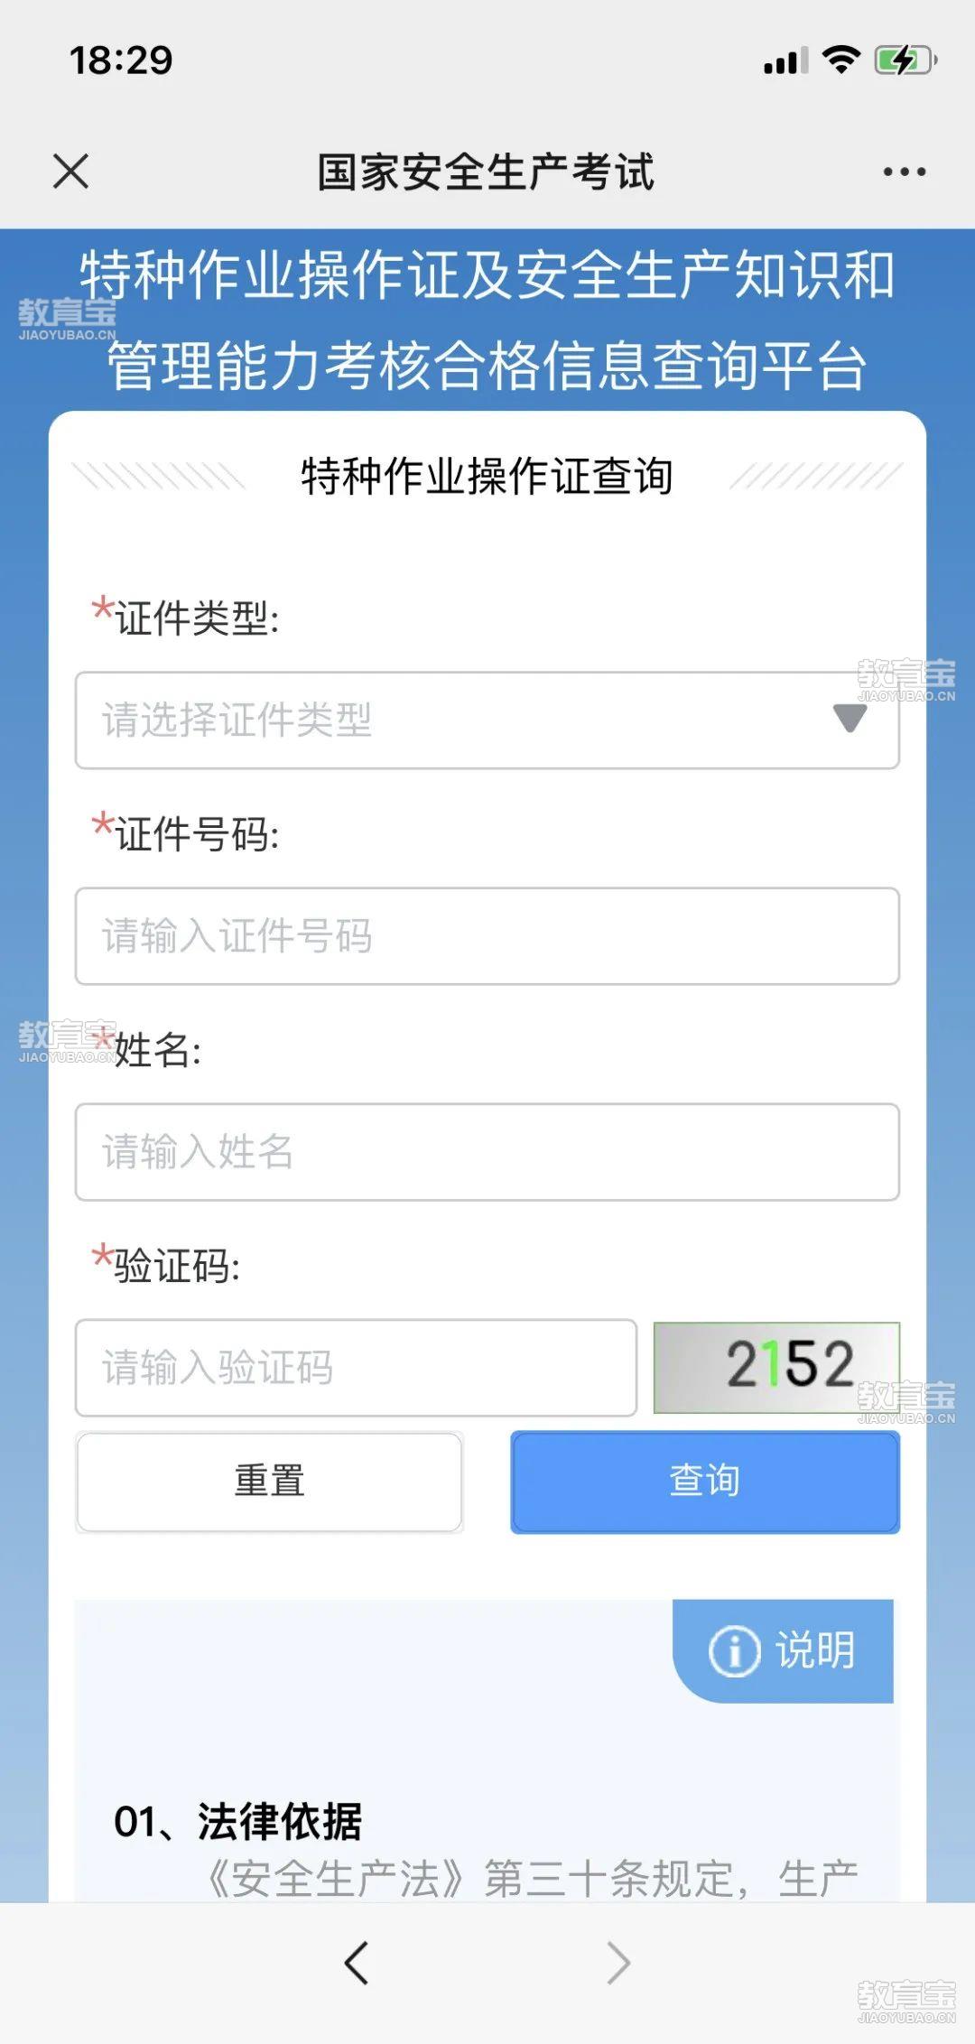This screenshot has height=2044, width=975.
Task: Select the 验证码 input box
Action: tap(356, 1368)
